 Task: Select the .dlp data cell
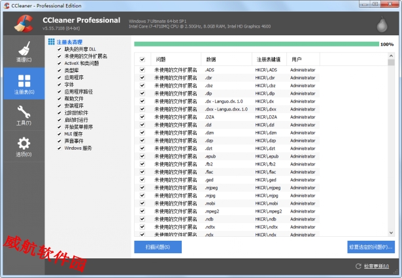[209, 94]
